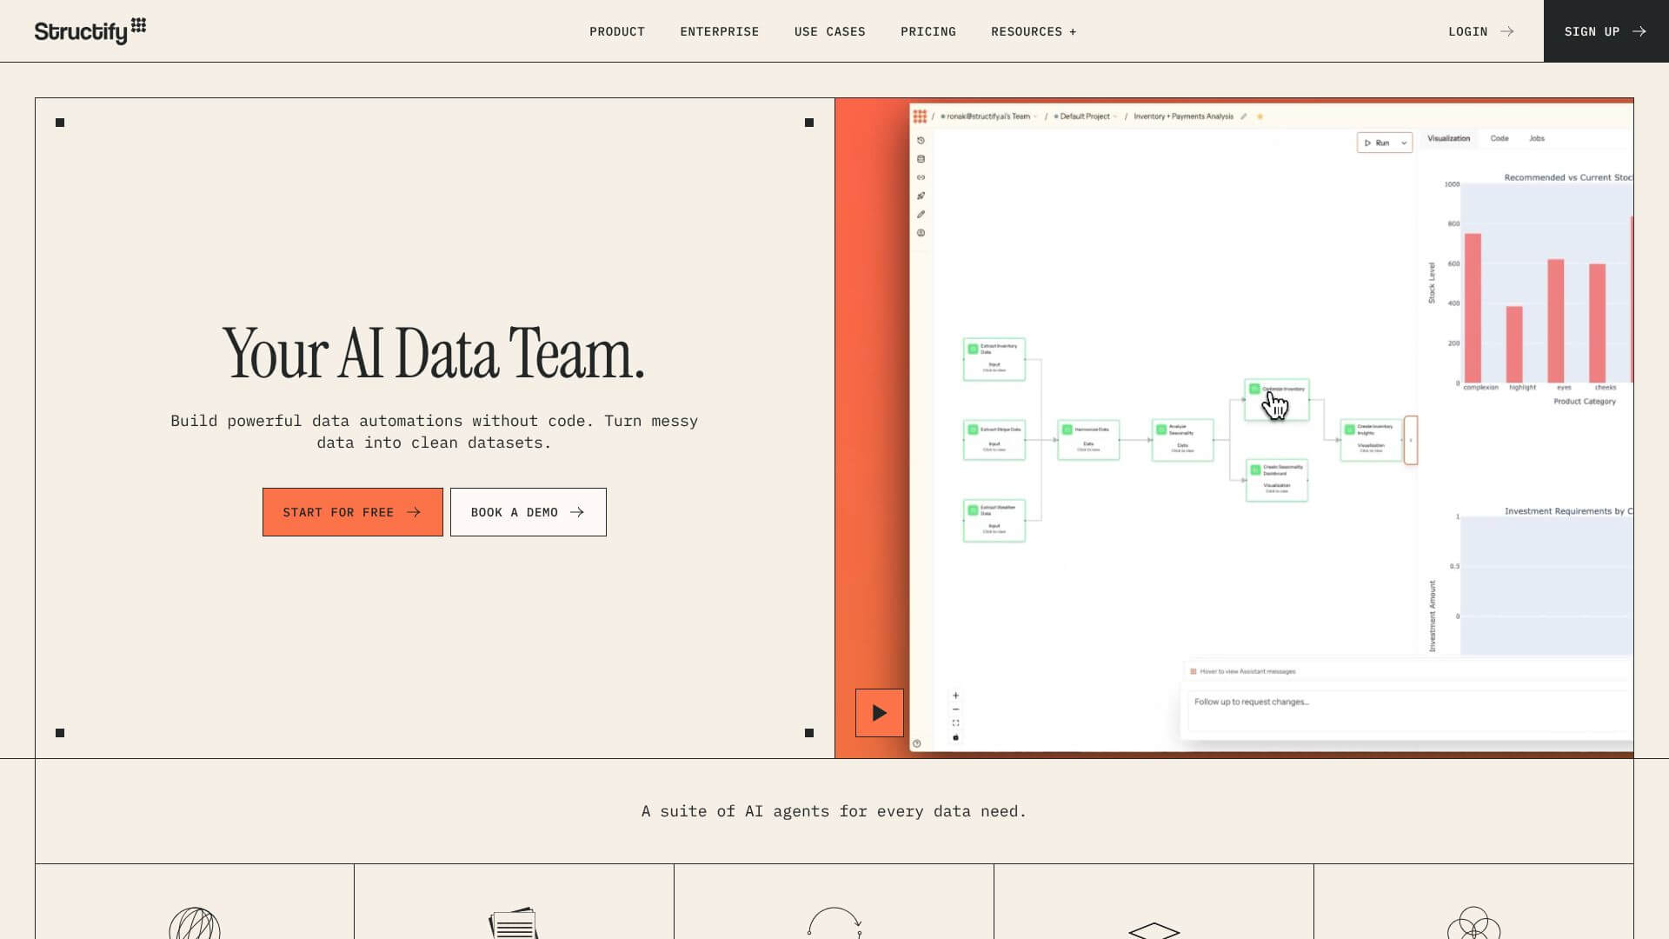This screenshot has width=1669, height=939.
Task: Toggle the canvas lock icon
Action: point(955,736)
